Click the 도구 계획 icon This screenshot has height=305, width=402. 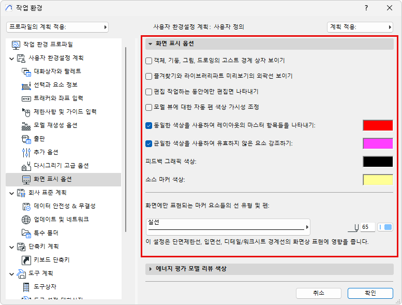click(21, 274)
